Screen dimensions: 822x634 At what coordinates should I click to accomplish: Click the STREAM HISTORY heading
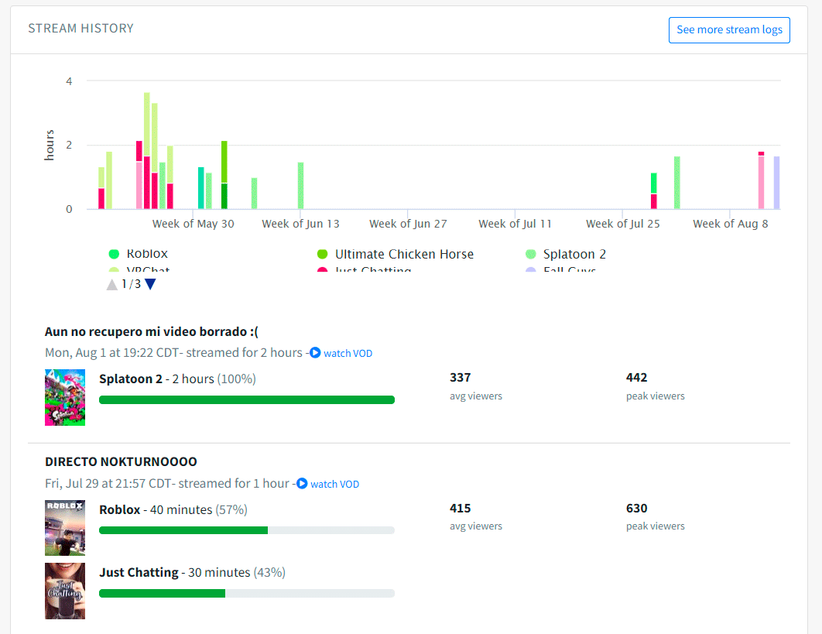click(80, 29)
